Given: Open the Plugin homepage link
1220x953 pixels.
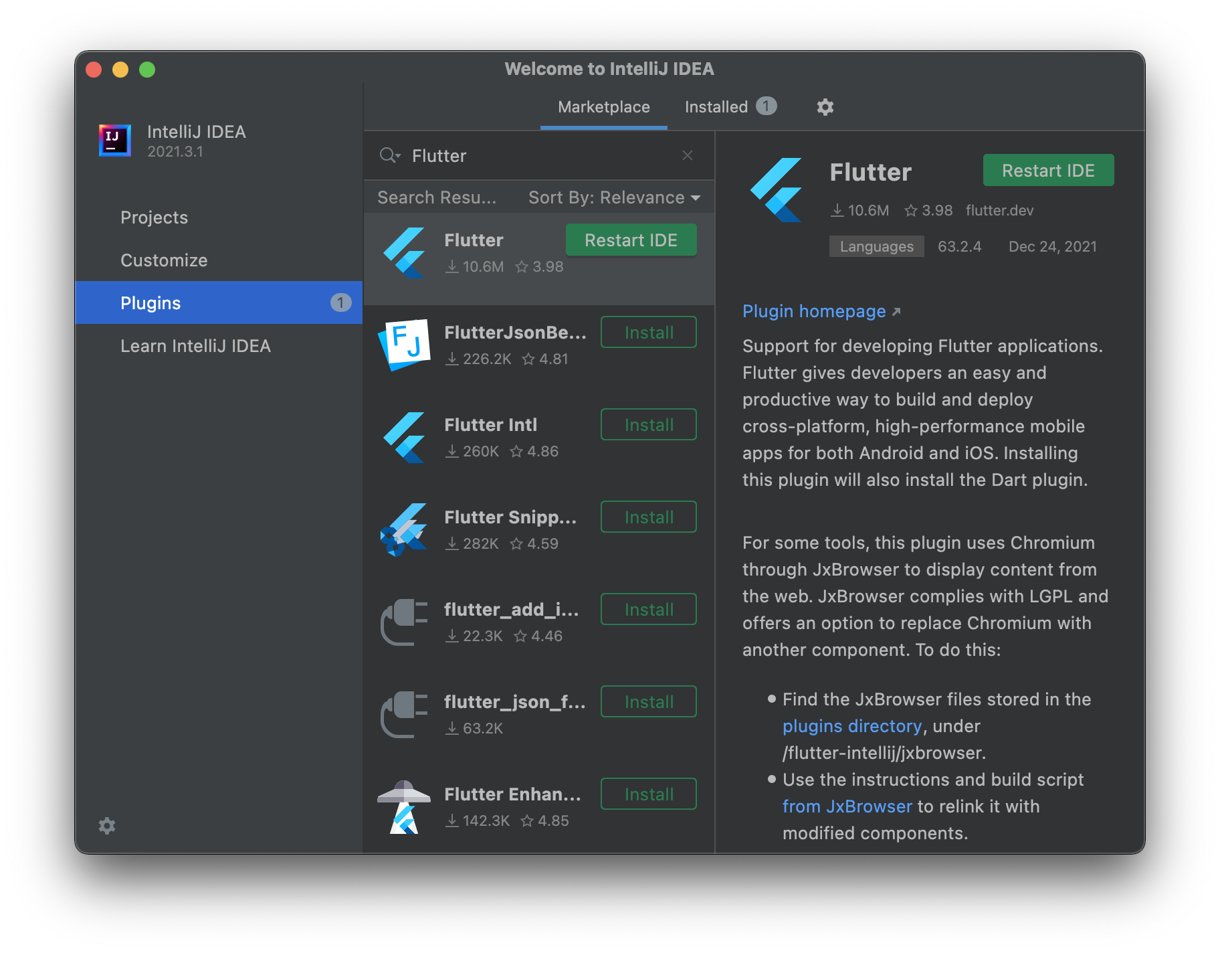Looking at the screenshot, I should 821,311.
